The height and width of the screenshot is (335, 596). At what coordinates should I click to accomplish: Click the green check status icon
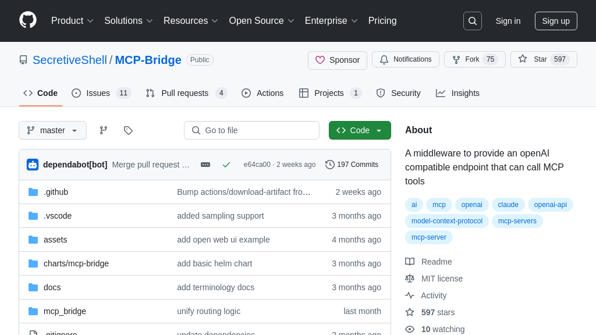pos(226,165)
